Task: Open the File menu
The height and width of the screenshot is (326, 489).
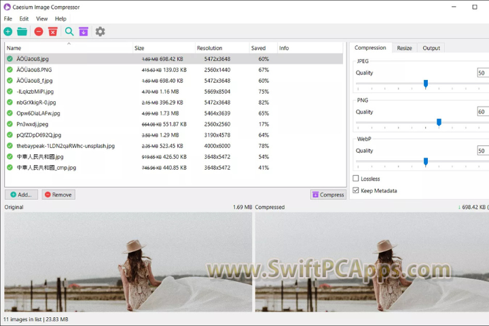Action: (7, 19)
